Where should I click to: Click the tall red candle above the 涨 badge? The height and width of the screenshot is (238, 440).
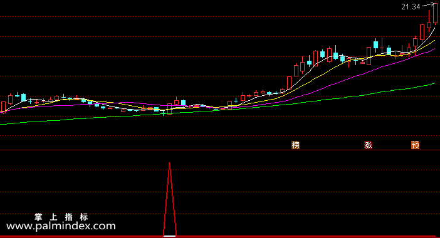pos(369,56)
